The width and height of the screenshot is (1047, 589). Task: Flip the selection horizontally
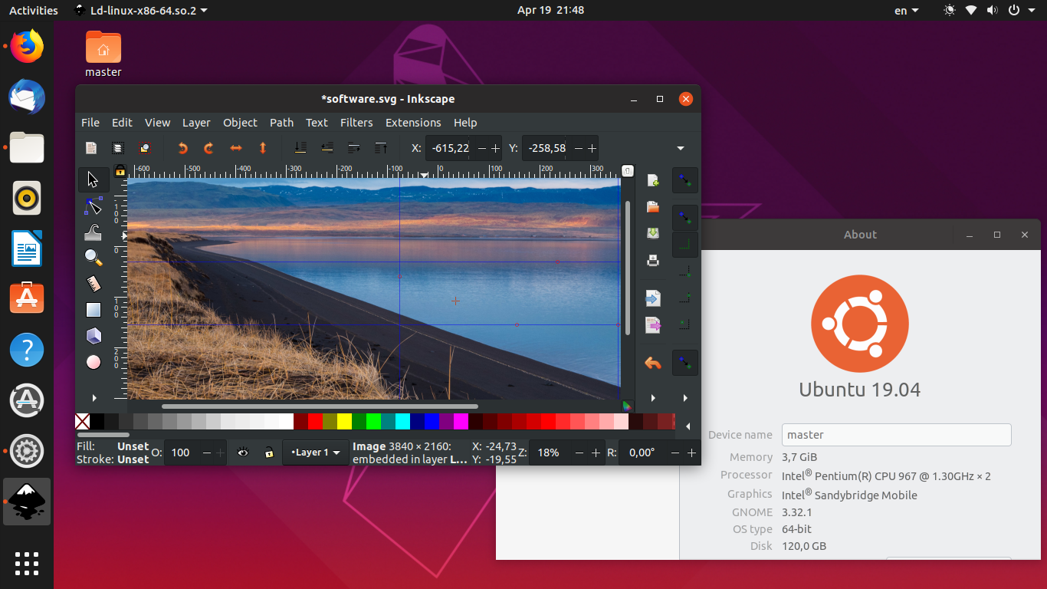point(236,148)
